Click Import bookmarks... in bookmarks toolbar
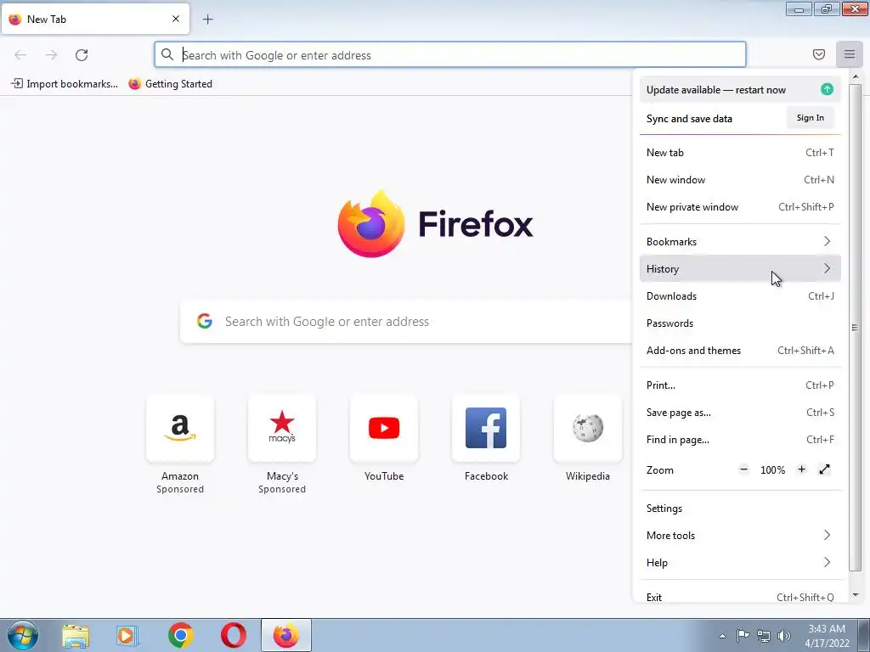The height and width of the screenshot is (652, 870). [65, 84]
